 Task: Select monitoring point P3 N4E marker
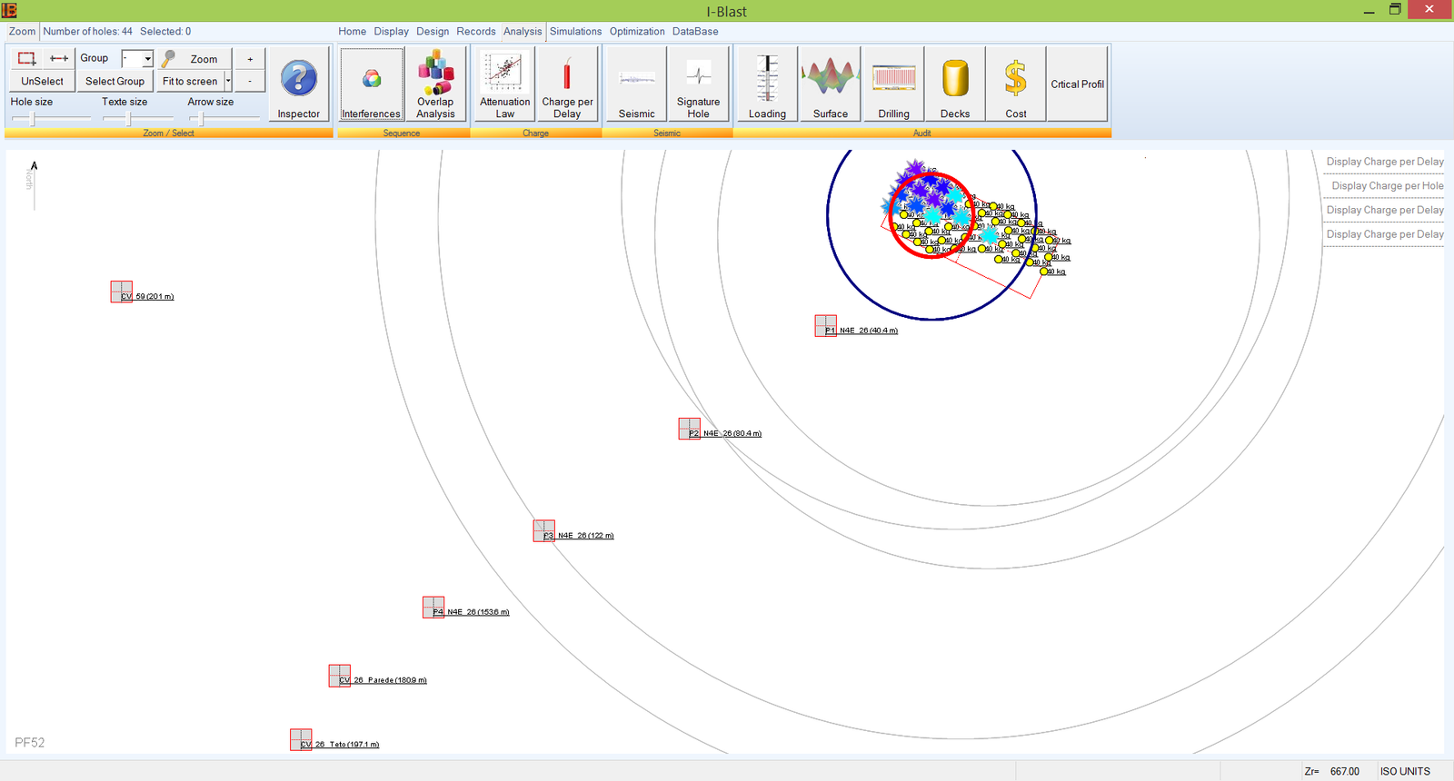[543, 531]
